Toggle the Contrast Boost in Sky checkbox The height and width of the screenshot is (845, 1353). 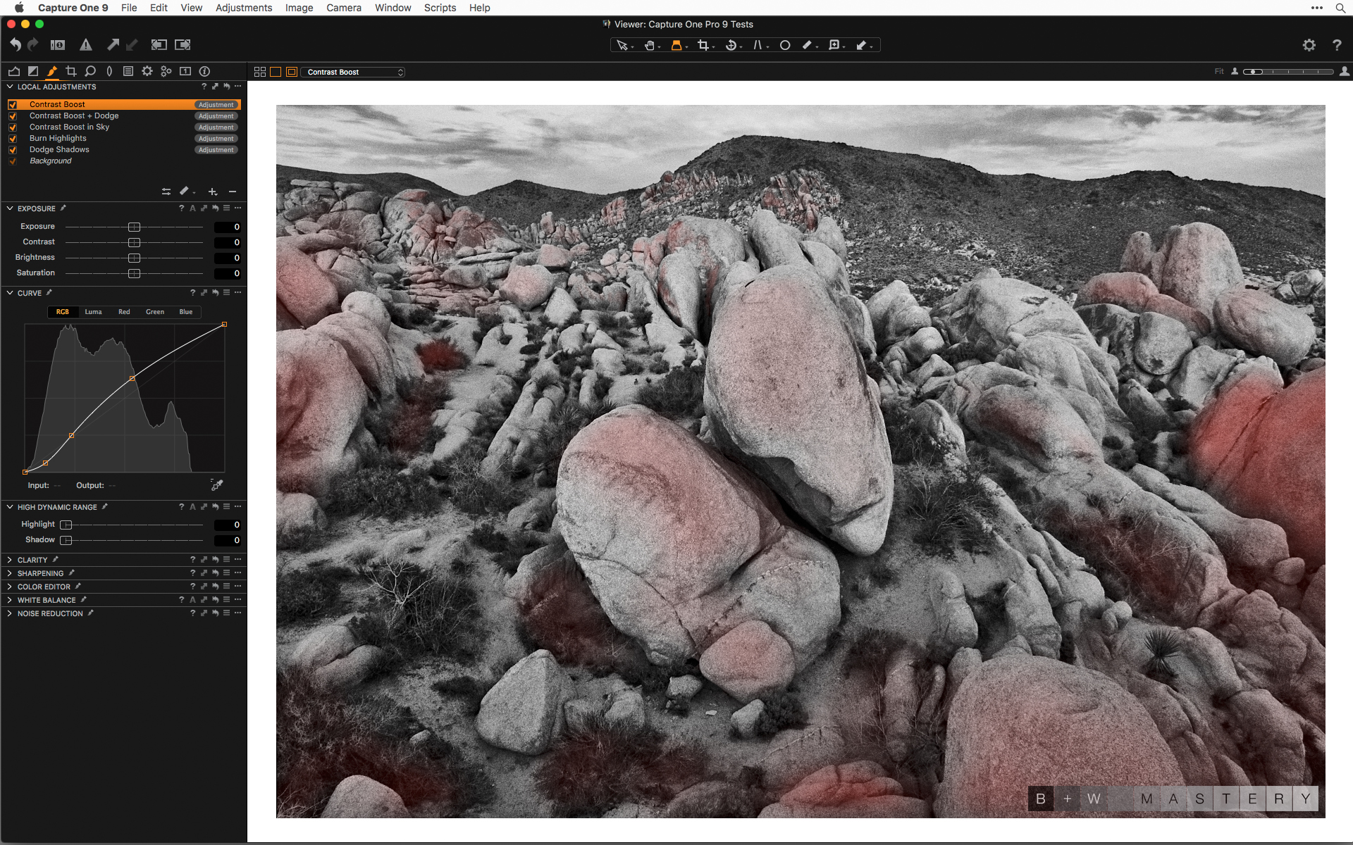pyautogui.click(x=13, y=127)
